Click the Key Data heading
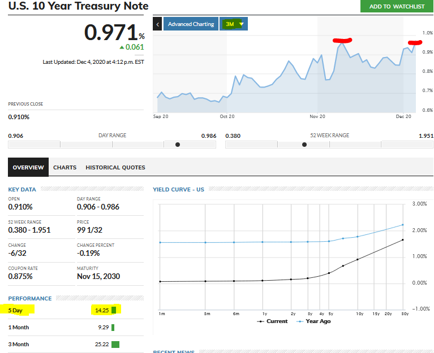The width and height of the screenshot is (434, 353). pos(22,189)
